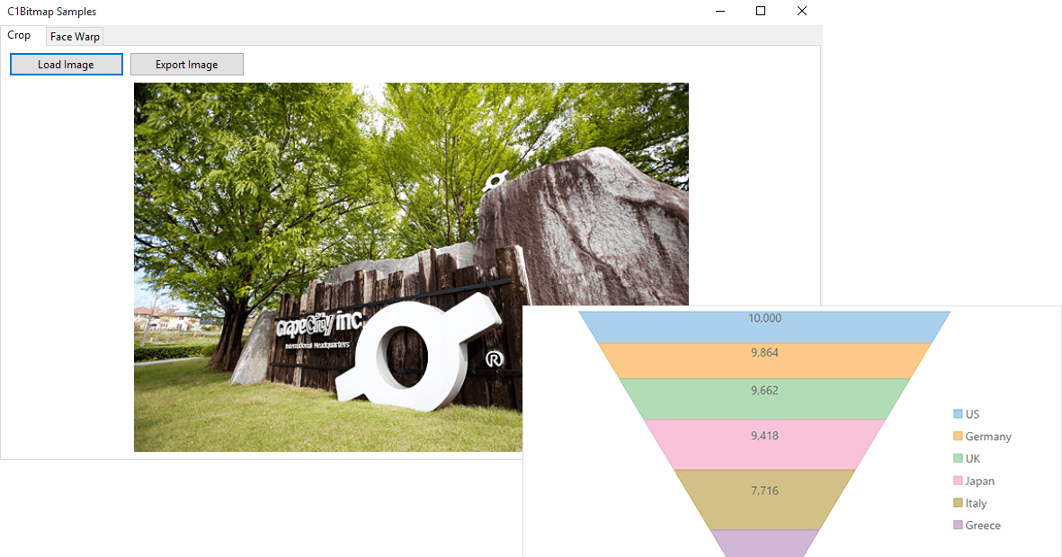Image resolution: width=1062 pixels, height=557 pixels.
Task: Select the Greece legend color swatch
Action: click(958, 525)
